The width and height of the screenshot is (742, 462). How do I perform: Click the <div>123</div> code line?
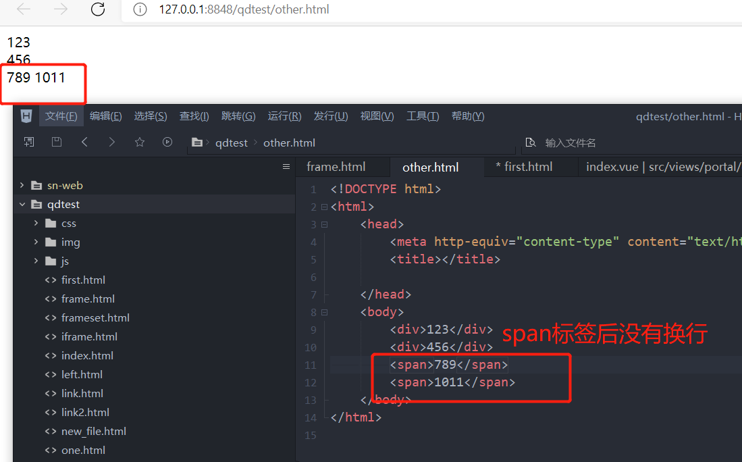[441, 330]
